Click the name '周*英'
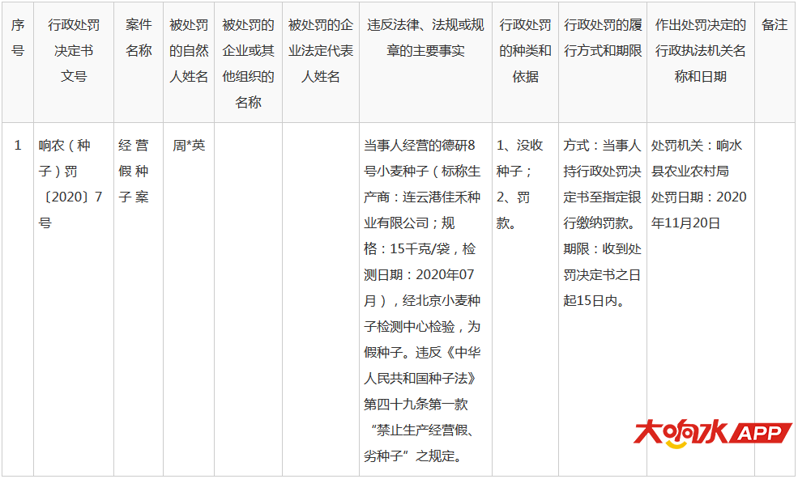Viewport: 798px width, 479px height. (x=189, y=146)
